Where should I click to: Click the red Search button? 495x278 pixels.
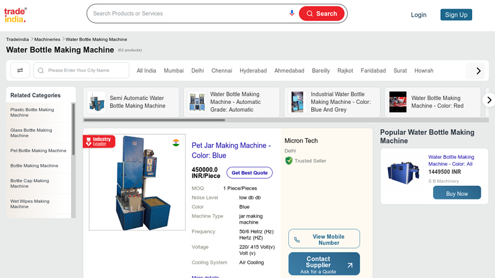point(321,14)
